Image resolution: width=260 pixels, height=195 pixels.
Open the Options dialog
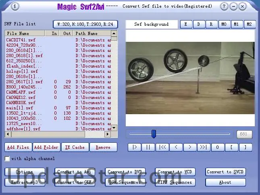click(x=25, y=172)
